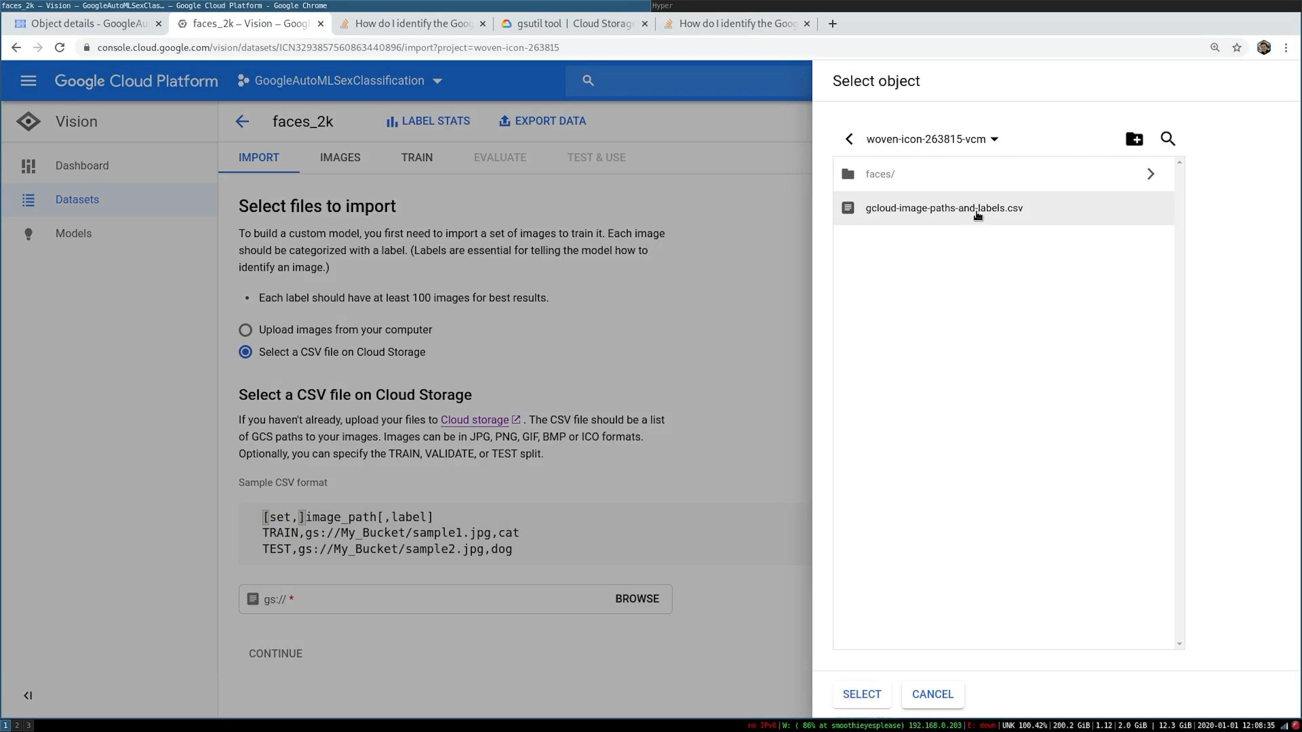Image resolution: width=1302 pixels, height=732 pixels.
Task: Click the Vision product logo icon
Action: click(28, 121)
